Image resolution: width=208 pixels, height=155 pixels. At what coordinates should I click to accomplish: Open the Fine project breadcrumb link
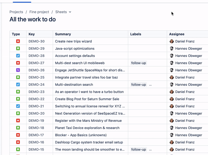39,12
